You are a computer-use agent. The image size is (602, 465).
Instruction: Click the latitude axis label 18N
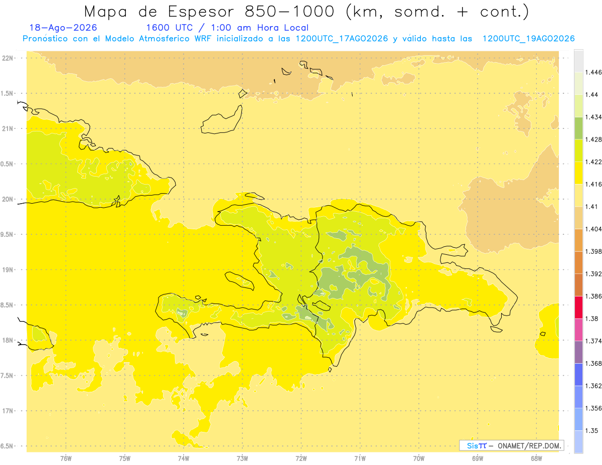pos(9,341)
